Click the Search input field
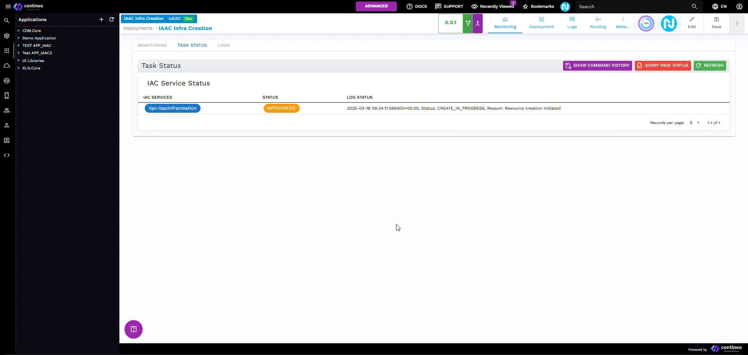This screenshot has height=355, width=748. [632, 7]
